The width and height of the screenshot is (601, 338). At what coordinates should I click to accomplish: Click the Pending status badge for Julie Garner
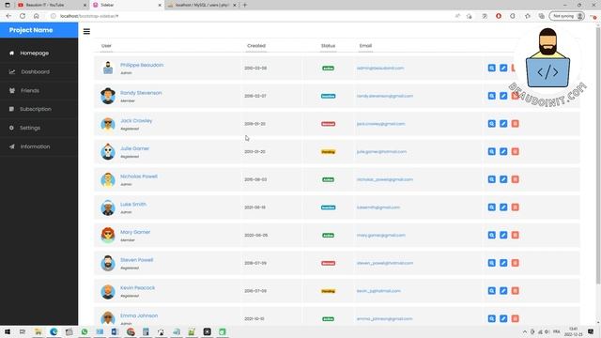coord(328,152)
